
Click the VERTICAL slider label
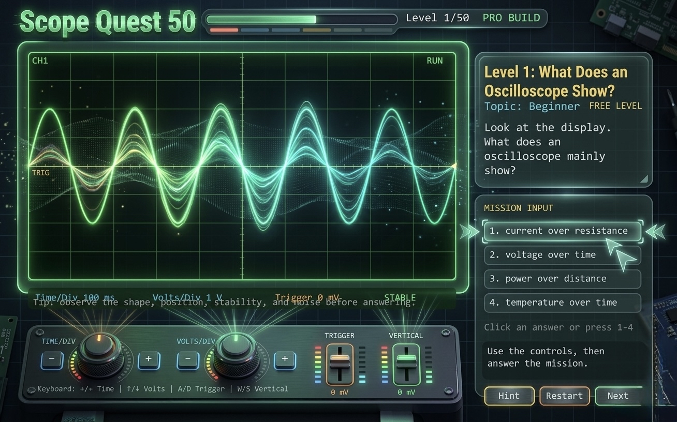tap(406, 336)
